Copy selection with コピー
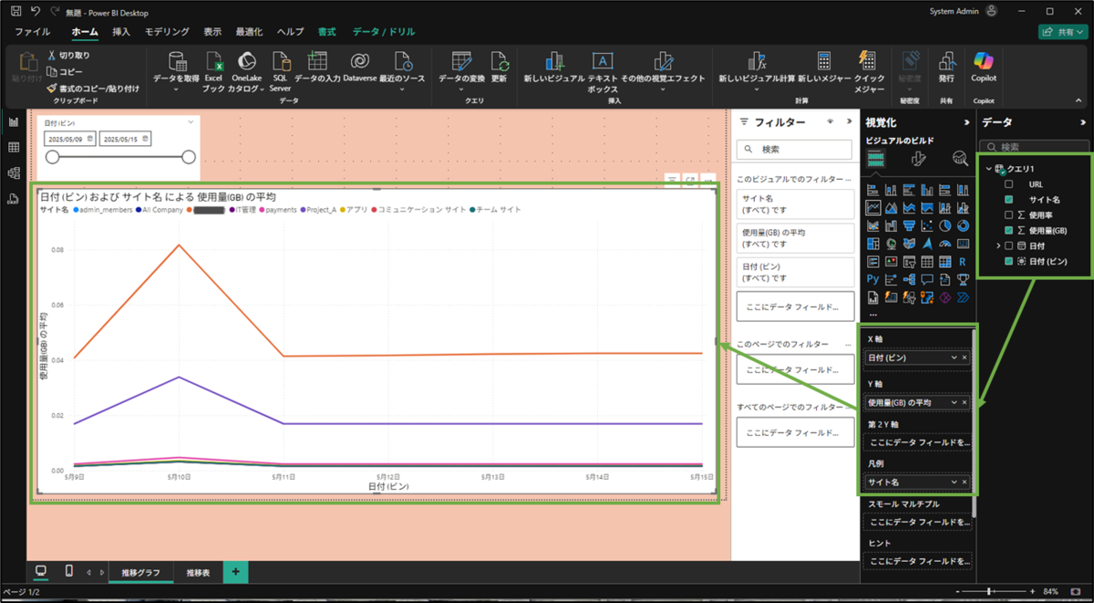 point(65,72)
